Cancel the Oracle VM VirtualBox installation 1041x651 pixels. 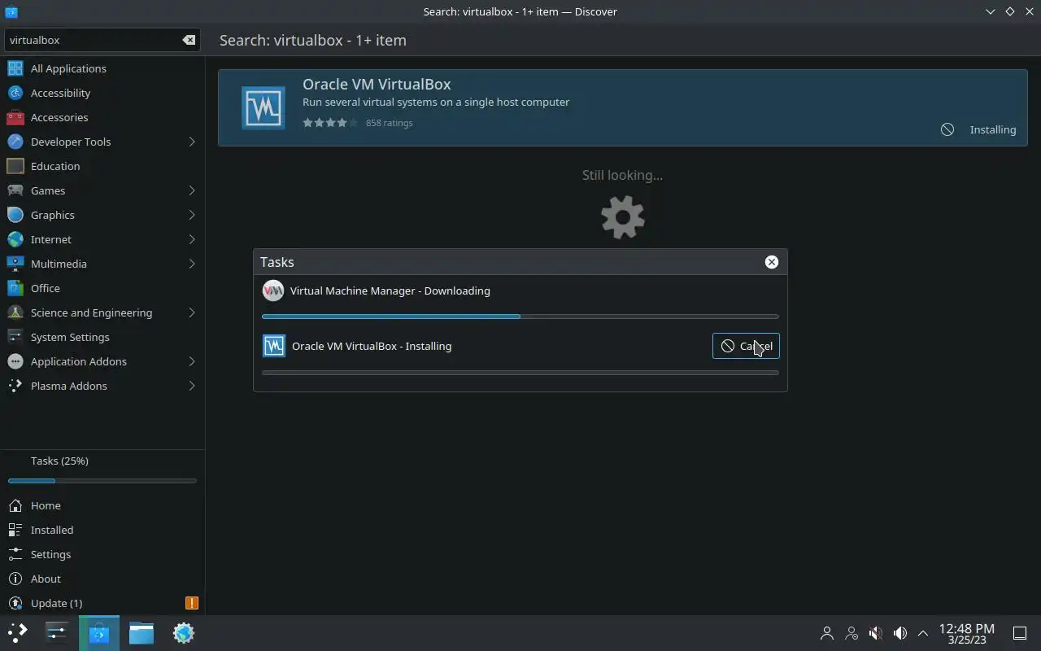(746, 346)
